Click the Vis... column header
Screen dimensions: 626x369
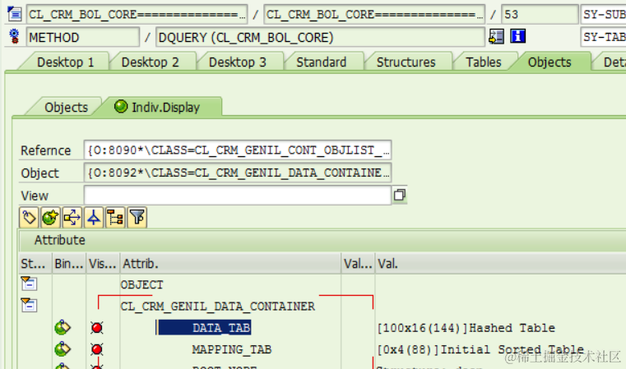(x=103, y=263)
